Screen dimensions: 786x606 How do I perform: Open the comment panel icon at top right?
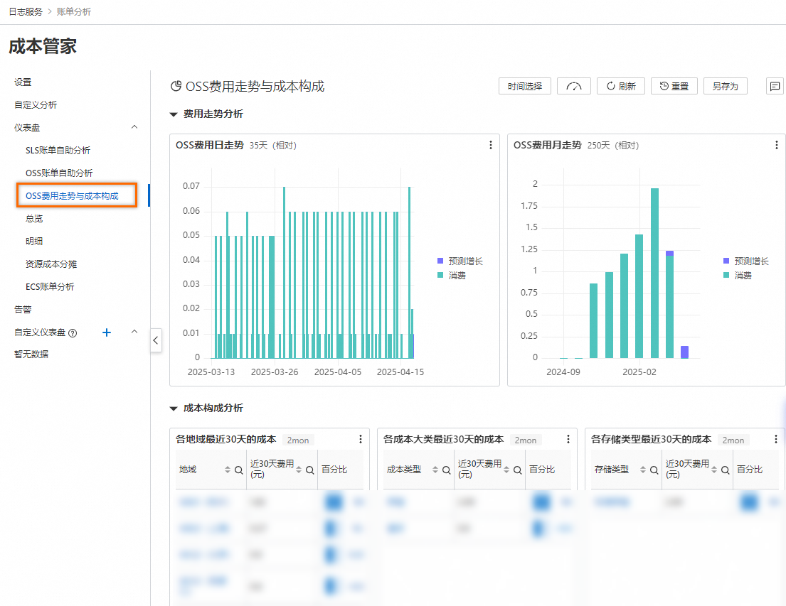point(774,86)
